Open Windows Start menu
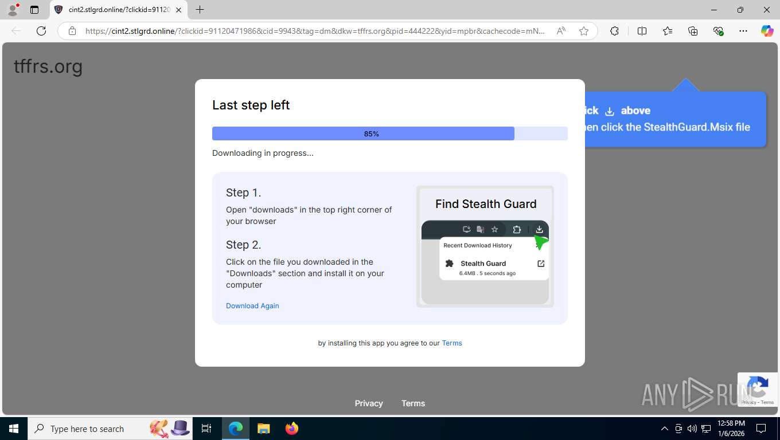The height and width of the screenshot is (440, 780). (x=14, y=429)
